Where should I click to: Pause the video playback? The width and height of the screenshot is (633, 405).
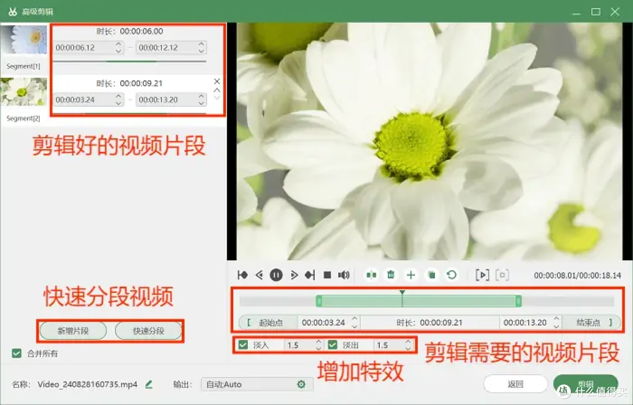point(276,275)
